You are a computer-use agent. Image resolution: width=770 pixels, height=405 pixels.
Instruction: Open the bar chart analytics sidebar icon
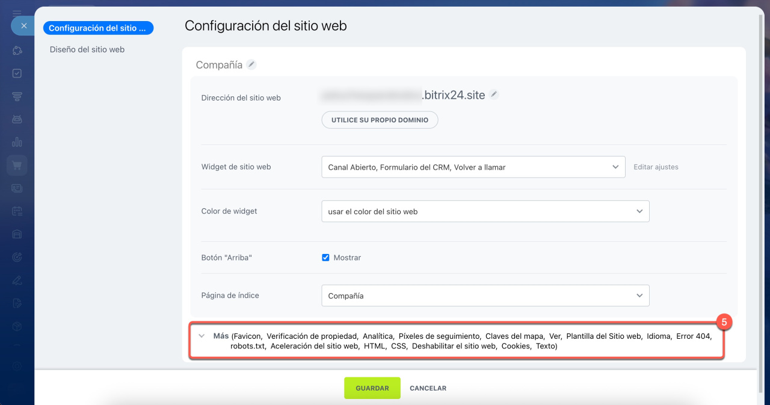[17, 142]
